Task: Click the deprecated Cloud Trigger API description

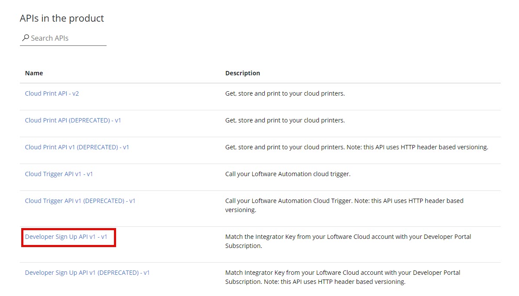Action: (344, 205)
